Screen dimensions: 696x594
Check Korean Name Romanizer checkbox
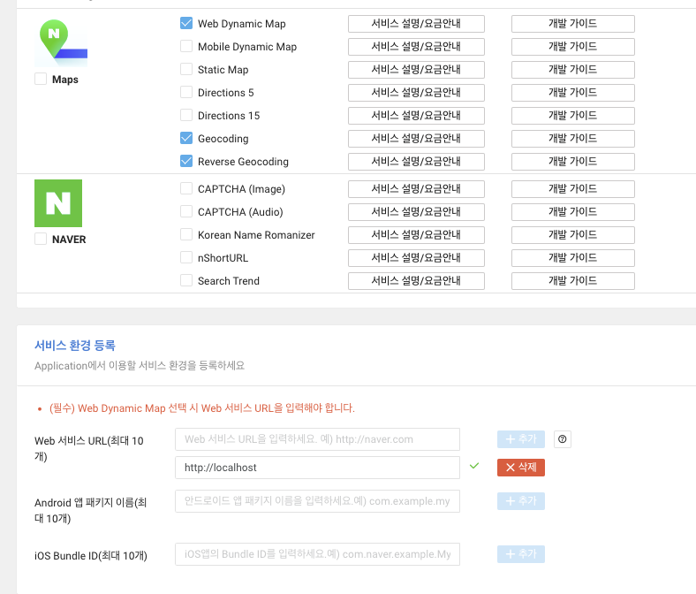pos(186,234)
